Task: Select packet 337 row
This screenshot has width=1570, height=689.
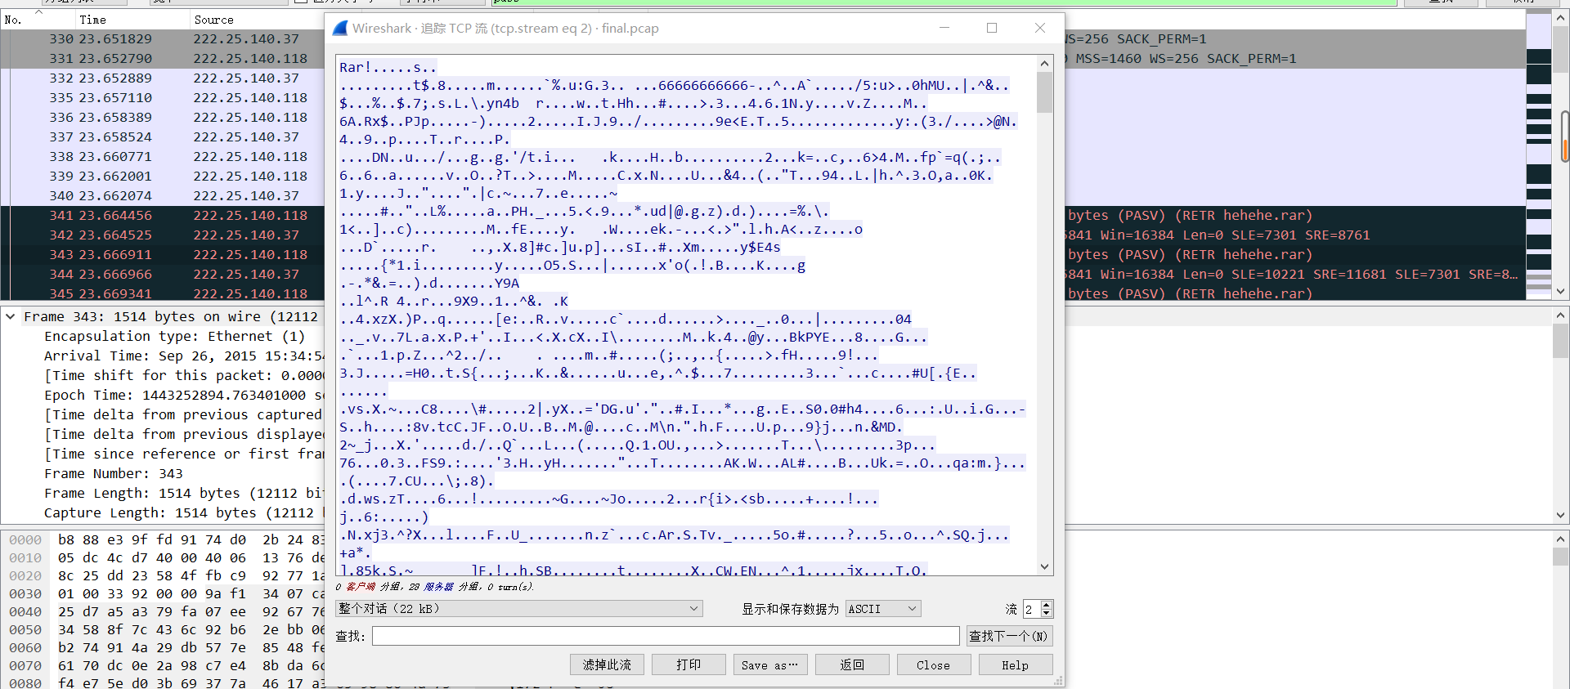Action: [164, 136]
